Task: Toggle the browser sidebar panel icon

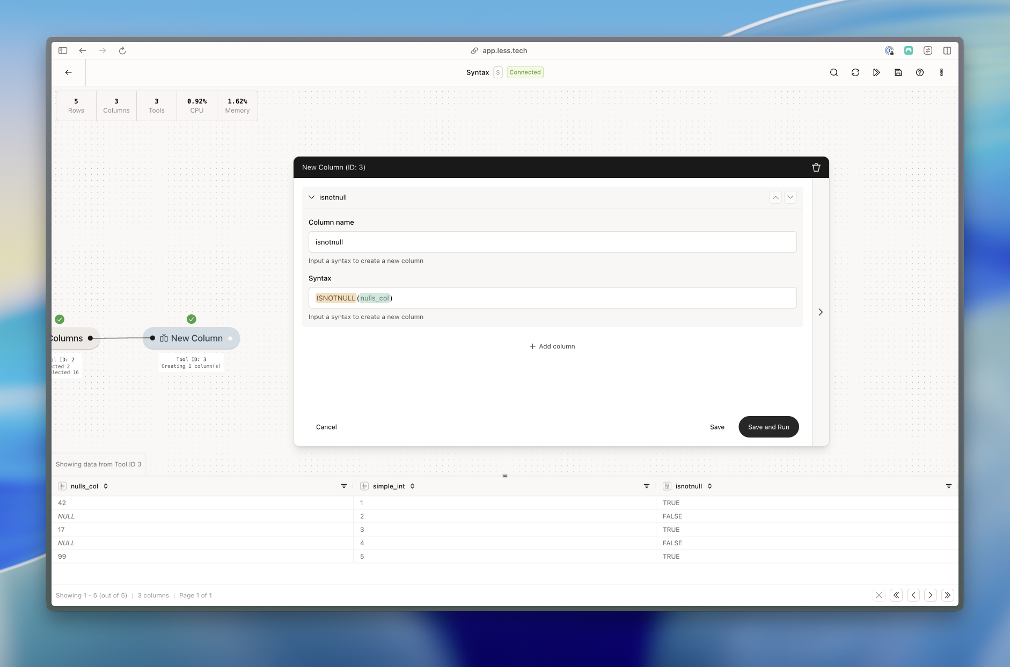Action: click(63, 50)
